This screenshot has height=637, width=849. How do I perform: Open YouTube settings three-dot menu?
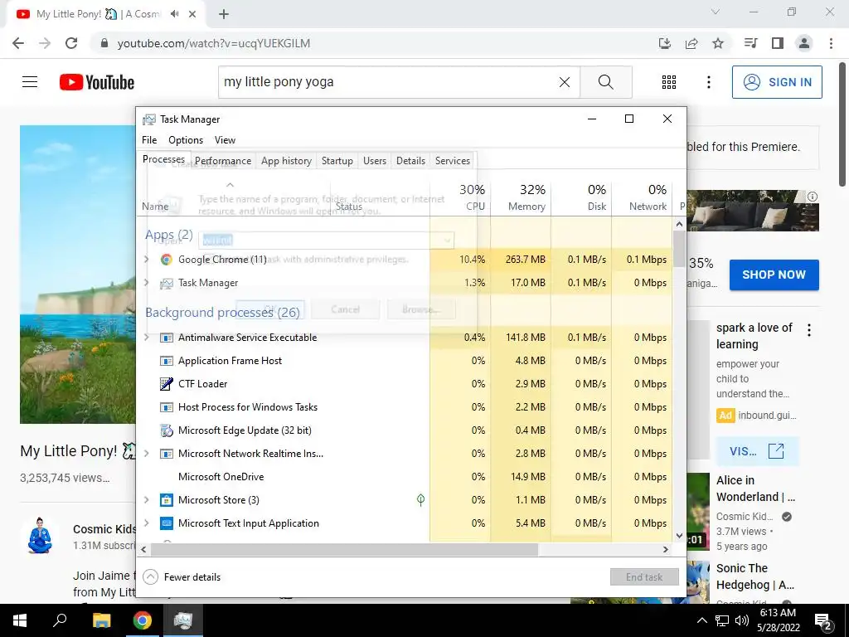point(708,82)
